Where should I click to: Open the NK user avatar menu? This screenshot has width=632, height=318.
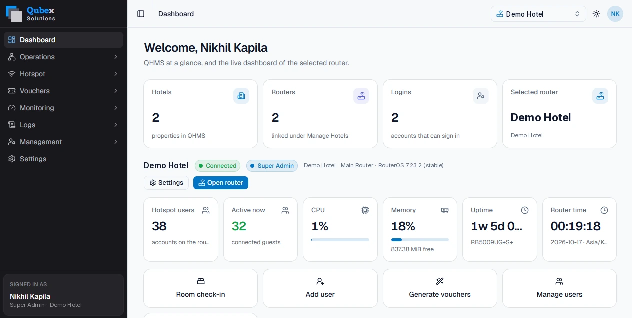(615, 14)
